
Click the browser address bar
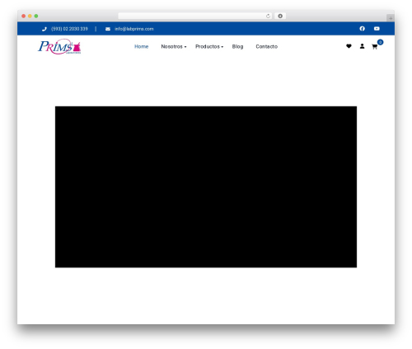pyautogui.click(x=195, y=16)
